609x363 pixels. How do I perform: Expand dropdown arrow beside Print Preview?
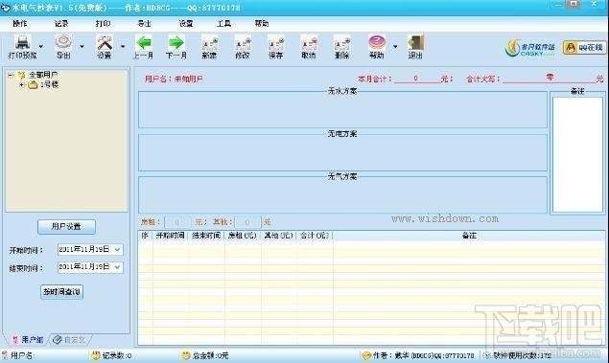point(41,47)
